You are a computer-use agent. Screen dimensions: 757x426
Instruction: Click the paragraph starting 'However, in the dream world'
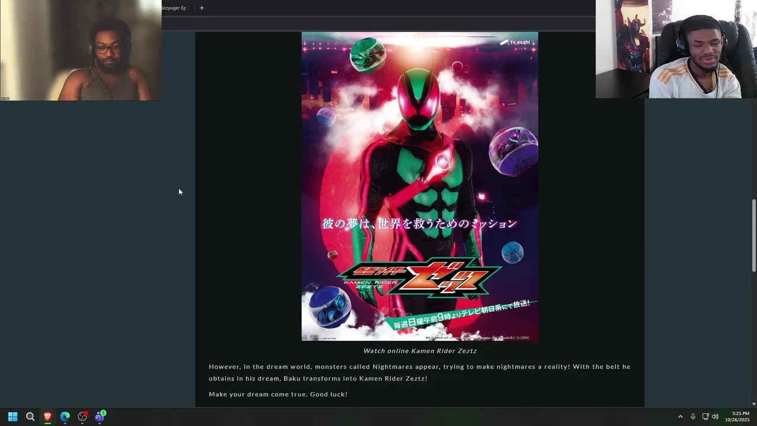coord(419,373)
